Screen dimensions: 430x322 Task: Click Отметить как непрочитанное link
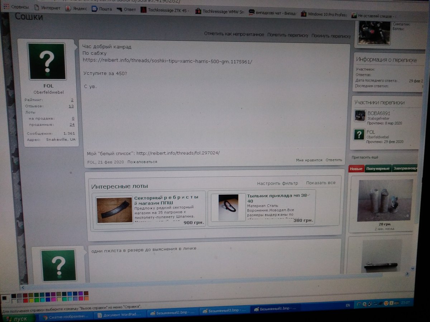(x=234, y=34)
